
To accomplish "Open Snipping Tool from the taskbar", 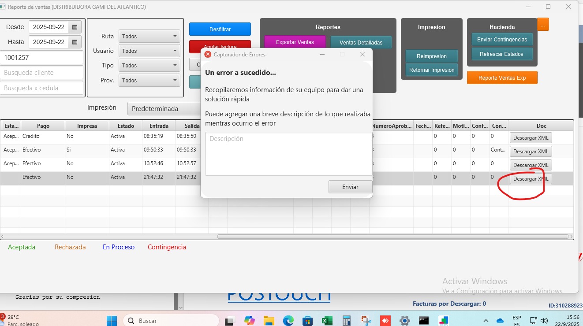I will tap(366, 321).
